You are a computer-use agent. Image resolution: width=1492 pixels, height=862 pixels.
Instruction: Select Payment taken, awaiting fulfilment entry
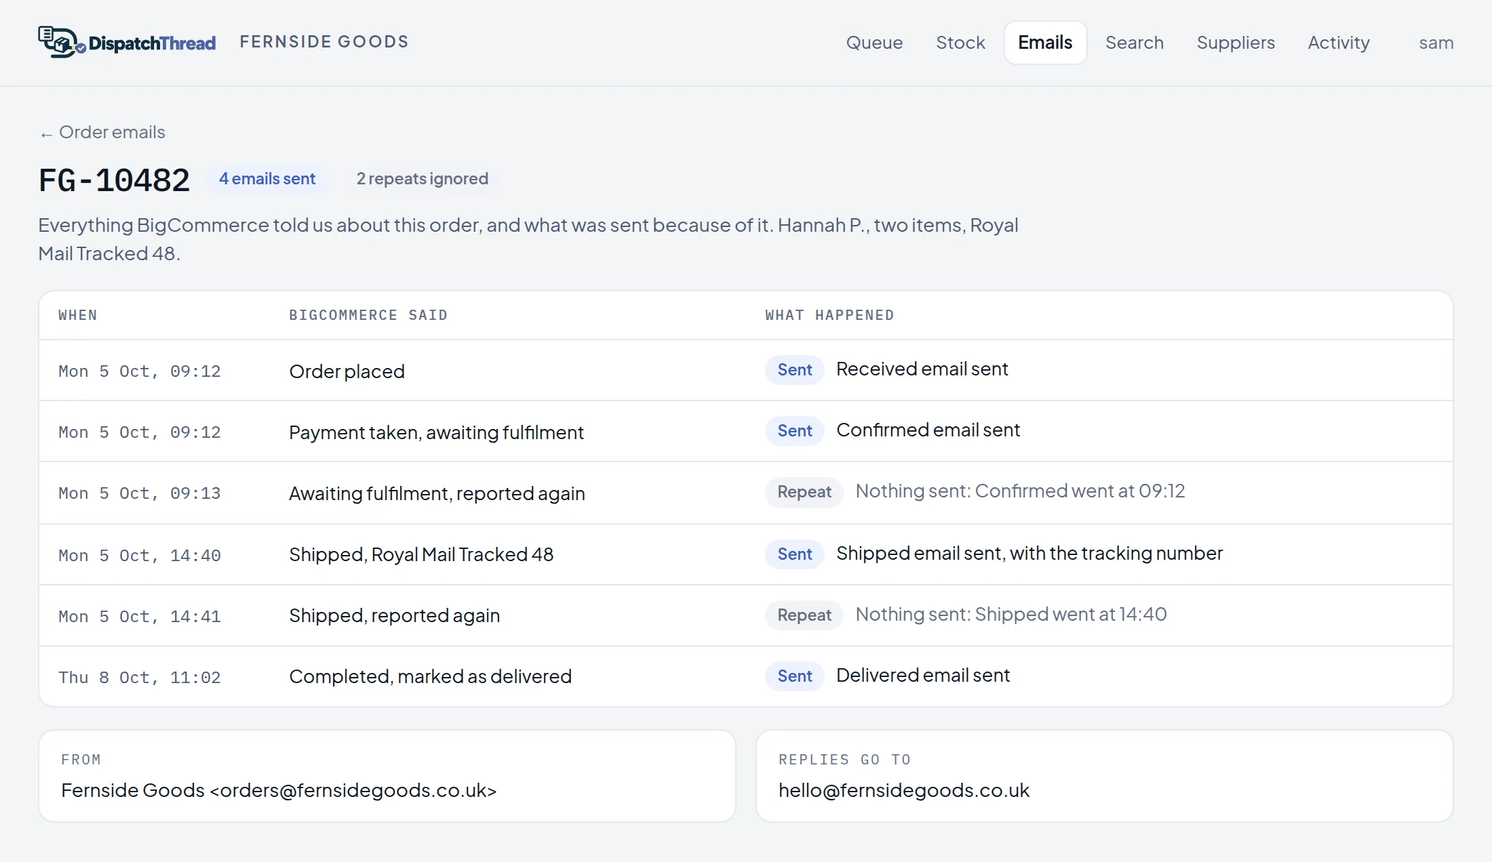coord(436,432)
